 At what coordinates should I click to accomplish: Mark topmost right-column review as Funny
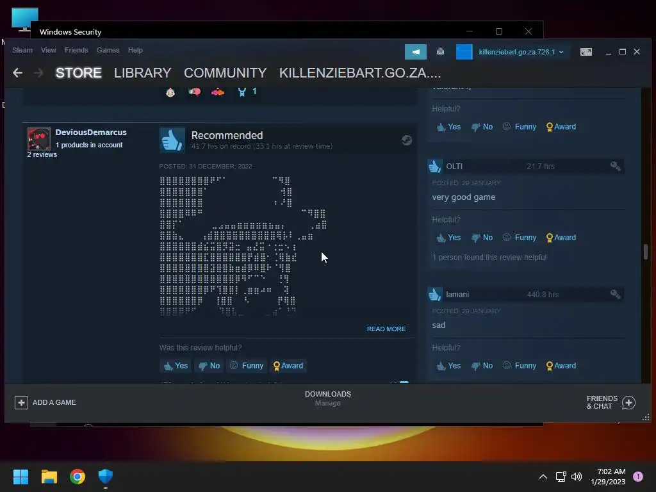click(x=520, y=127)
